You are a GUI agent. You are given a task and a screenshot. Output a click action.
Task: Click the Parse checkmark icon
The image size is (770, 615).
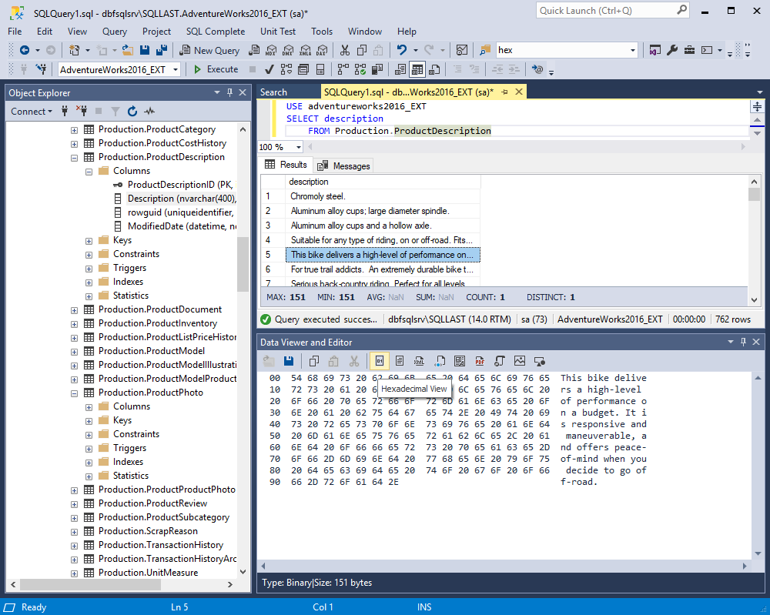pos(269,70)
